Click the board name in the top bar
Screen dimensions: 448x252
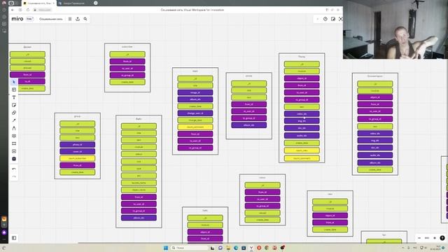click(x=51, y=19)
